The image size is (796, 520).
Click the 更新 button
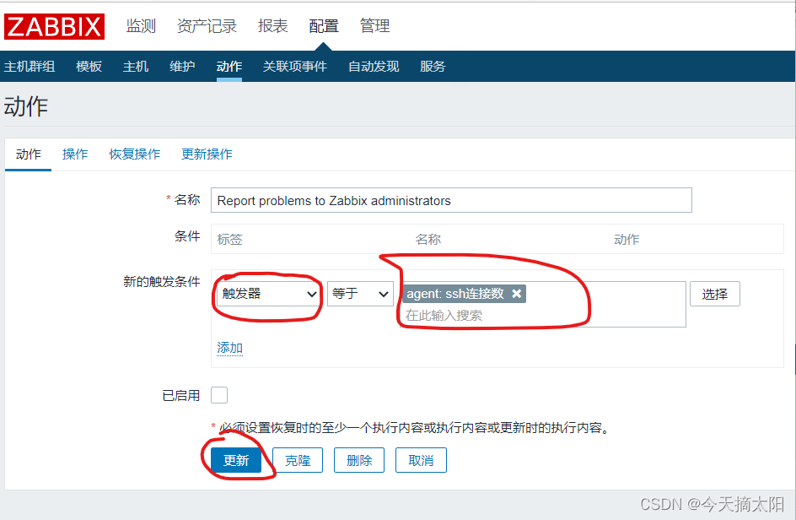click(x=236, y=461)
